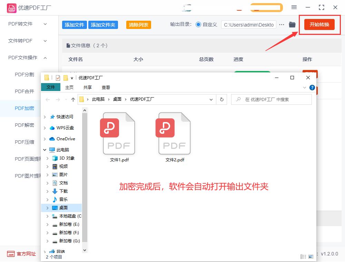Click the back navigation arrow in Explorer
This screenshot has height=262, width=345.
47,99
